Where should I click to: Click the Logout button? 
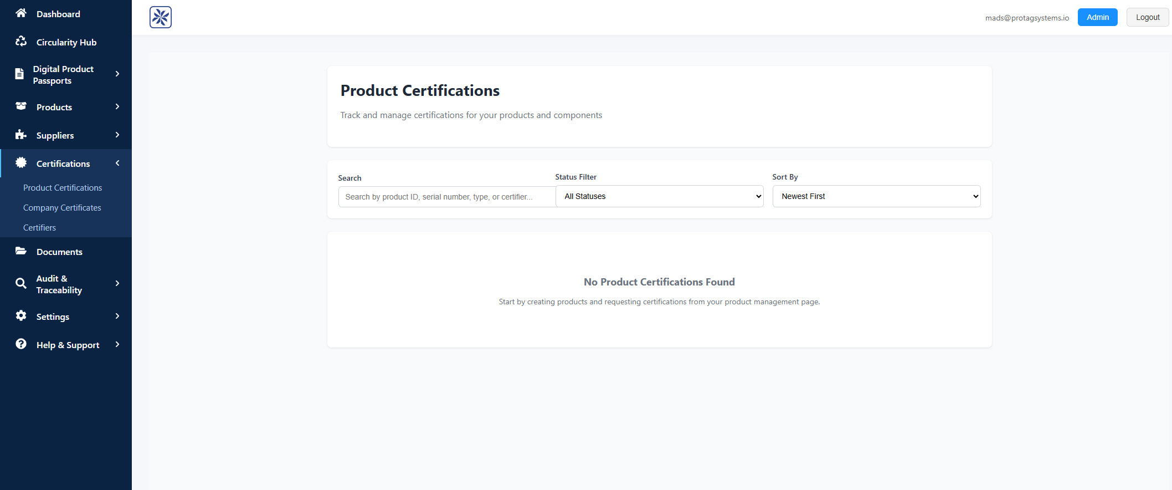(x=1147, y=17)
